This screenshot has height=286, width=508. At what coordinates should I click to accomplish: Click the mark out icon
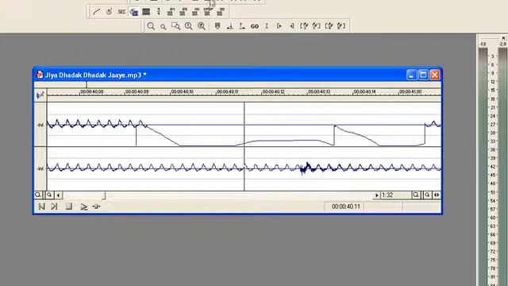[242, 26]
